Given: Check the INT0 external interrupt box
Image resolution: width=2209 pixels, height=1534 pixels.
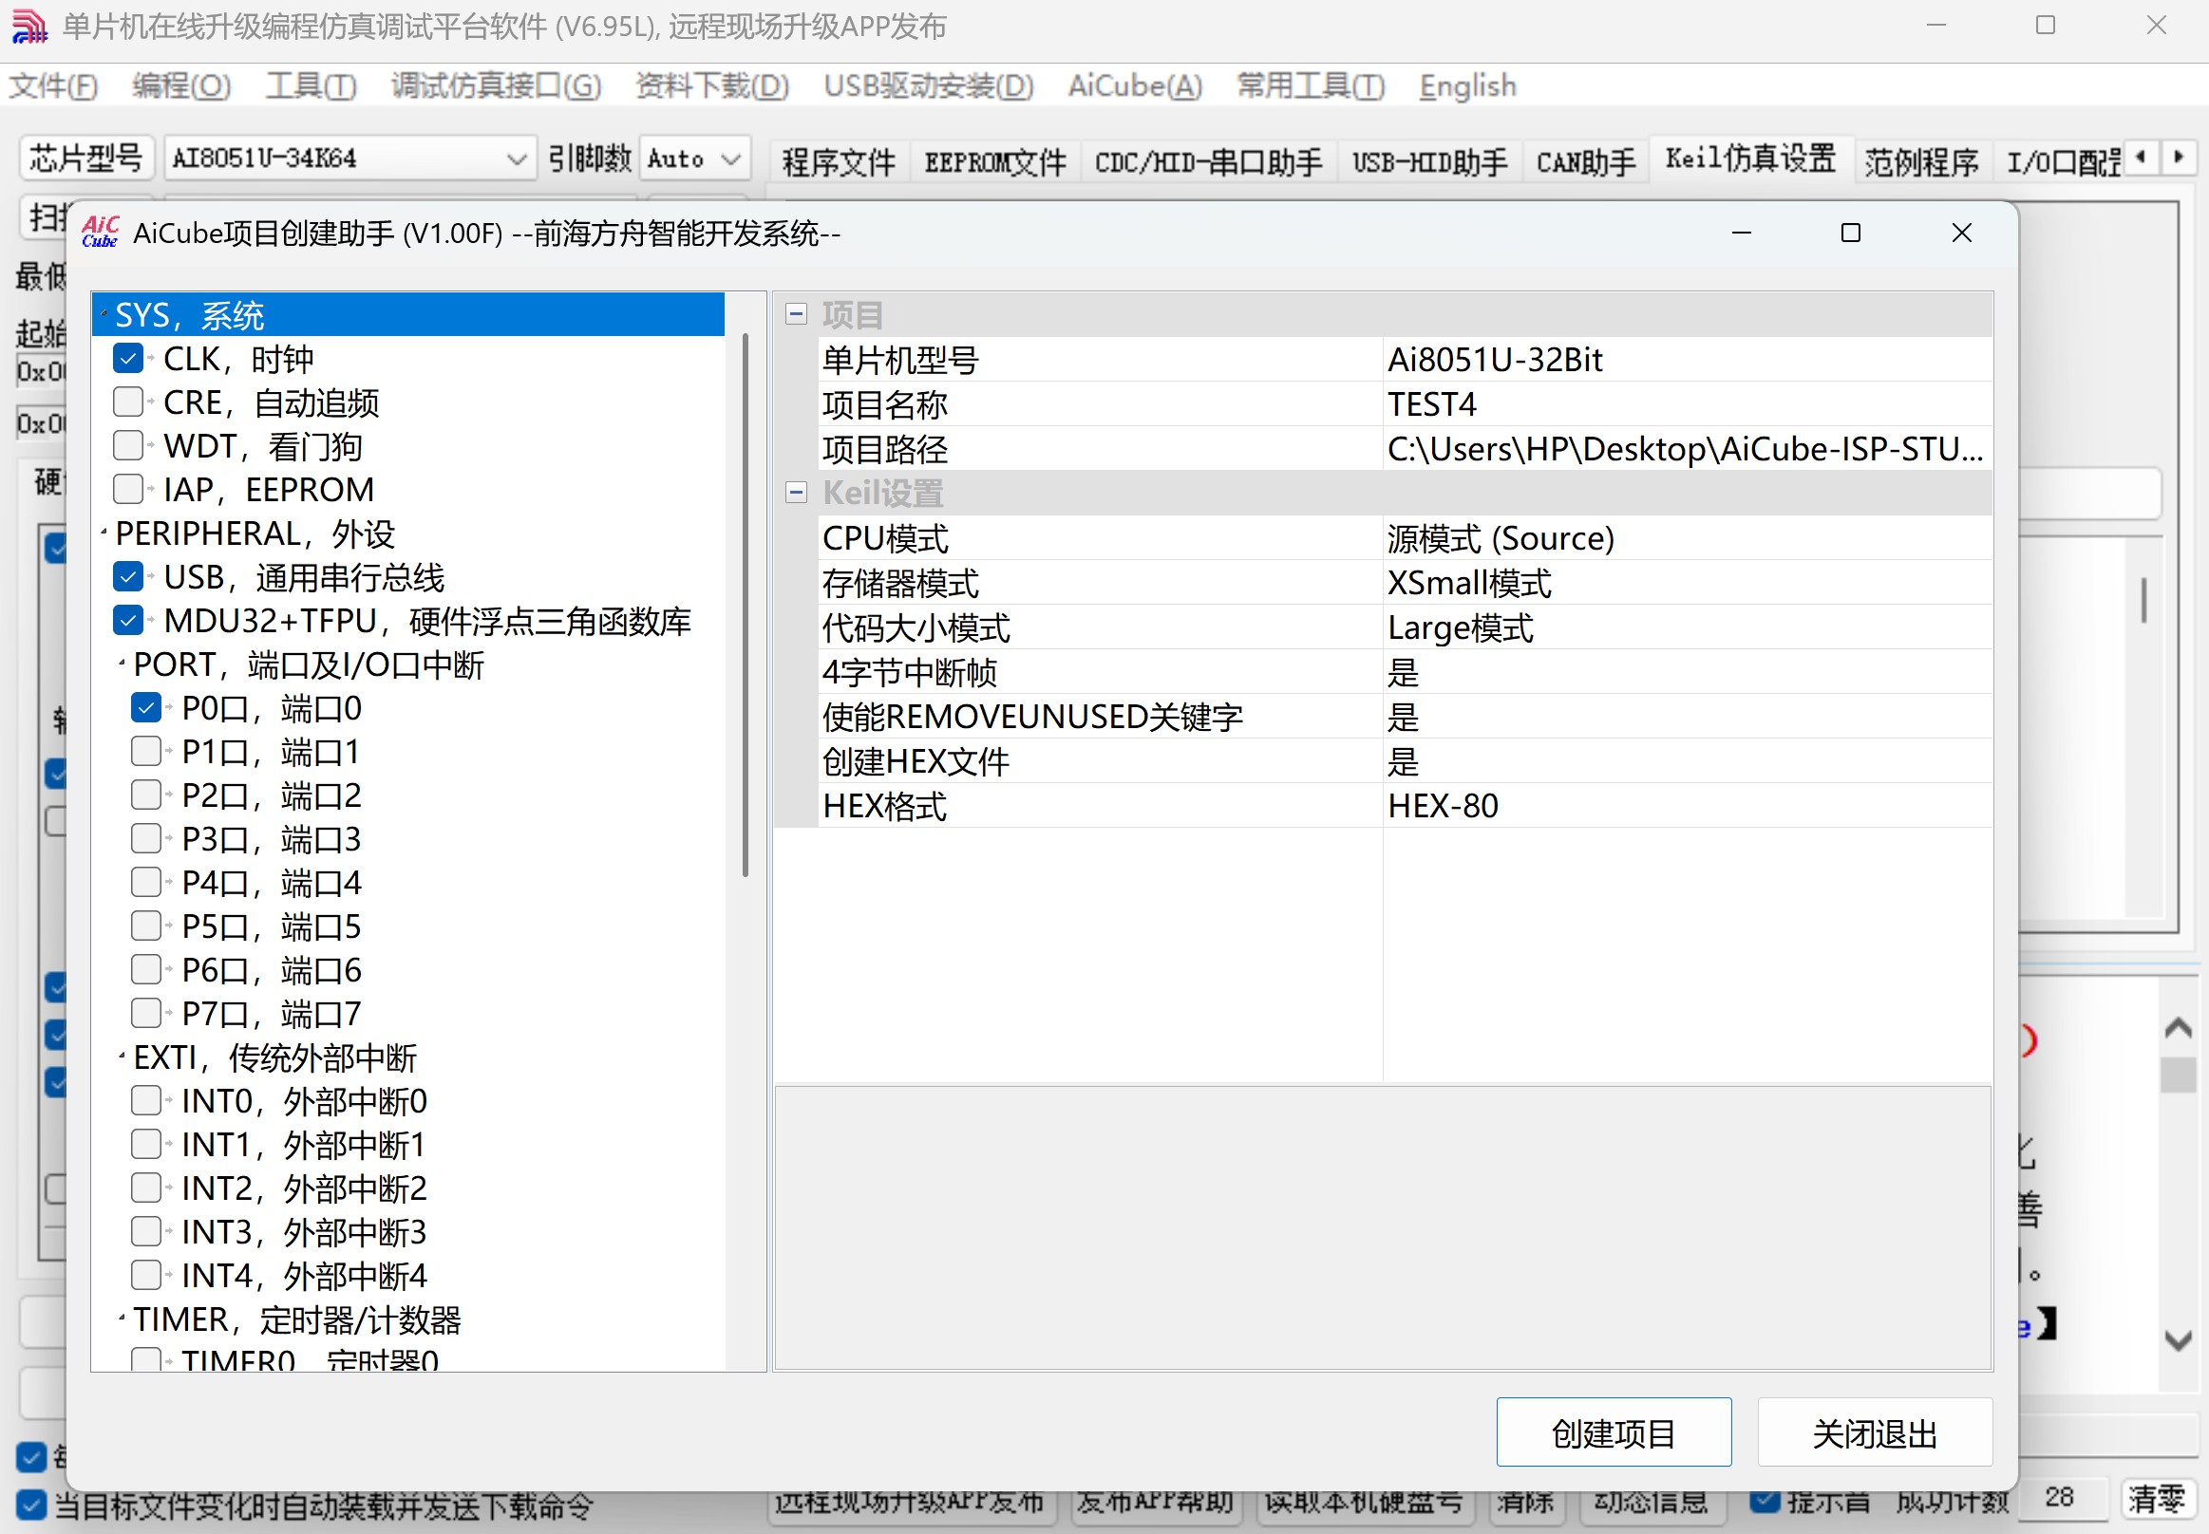Looking at the screenshot, I should [146, 1100].
